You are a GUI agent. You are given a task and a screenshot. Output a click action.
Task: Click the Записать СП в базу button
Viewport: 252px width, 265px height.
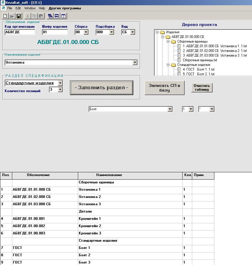(164, 88)
